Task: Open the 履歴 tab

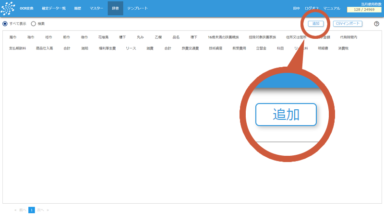Action: (77, 9)
